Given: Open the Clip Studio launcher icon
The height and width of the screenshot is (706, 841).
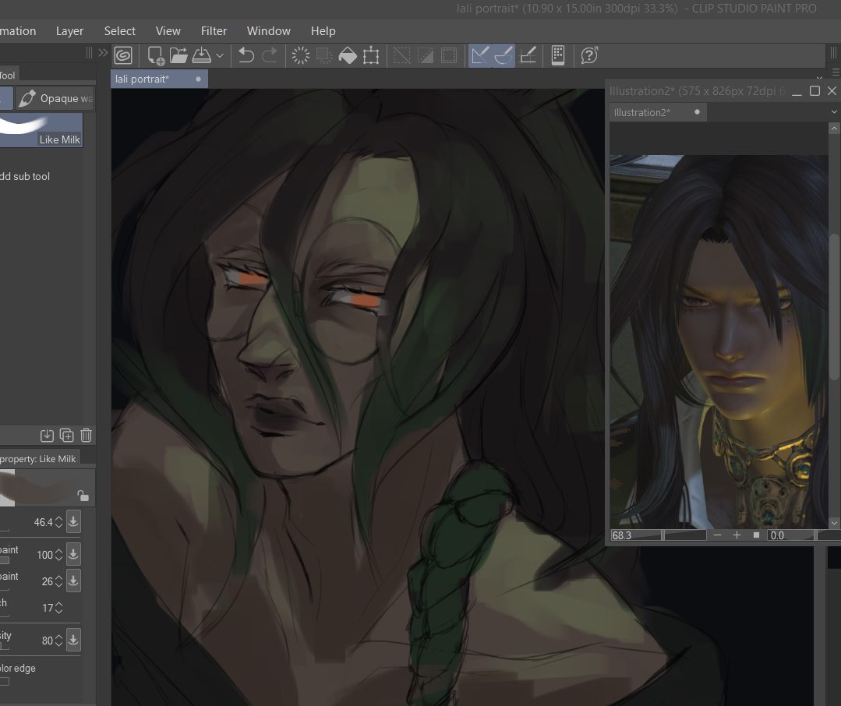Looking at the screenshot, I should [123, 55].
